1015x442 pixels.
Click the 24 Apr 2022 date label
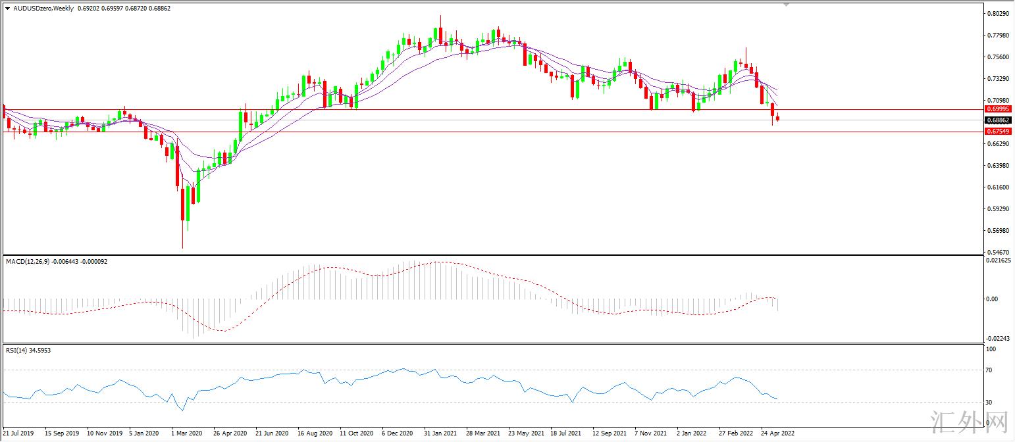[x=777, y=434]
